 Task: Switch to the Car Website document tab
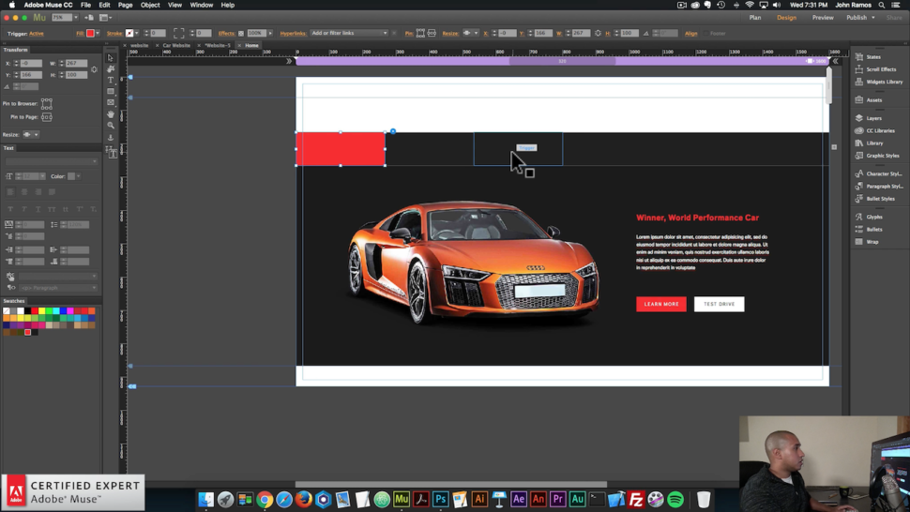click(x=175, y=45)
